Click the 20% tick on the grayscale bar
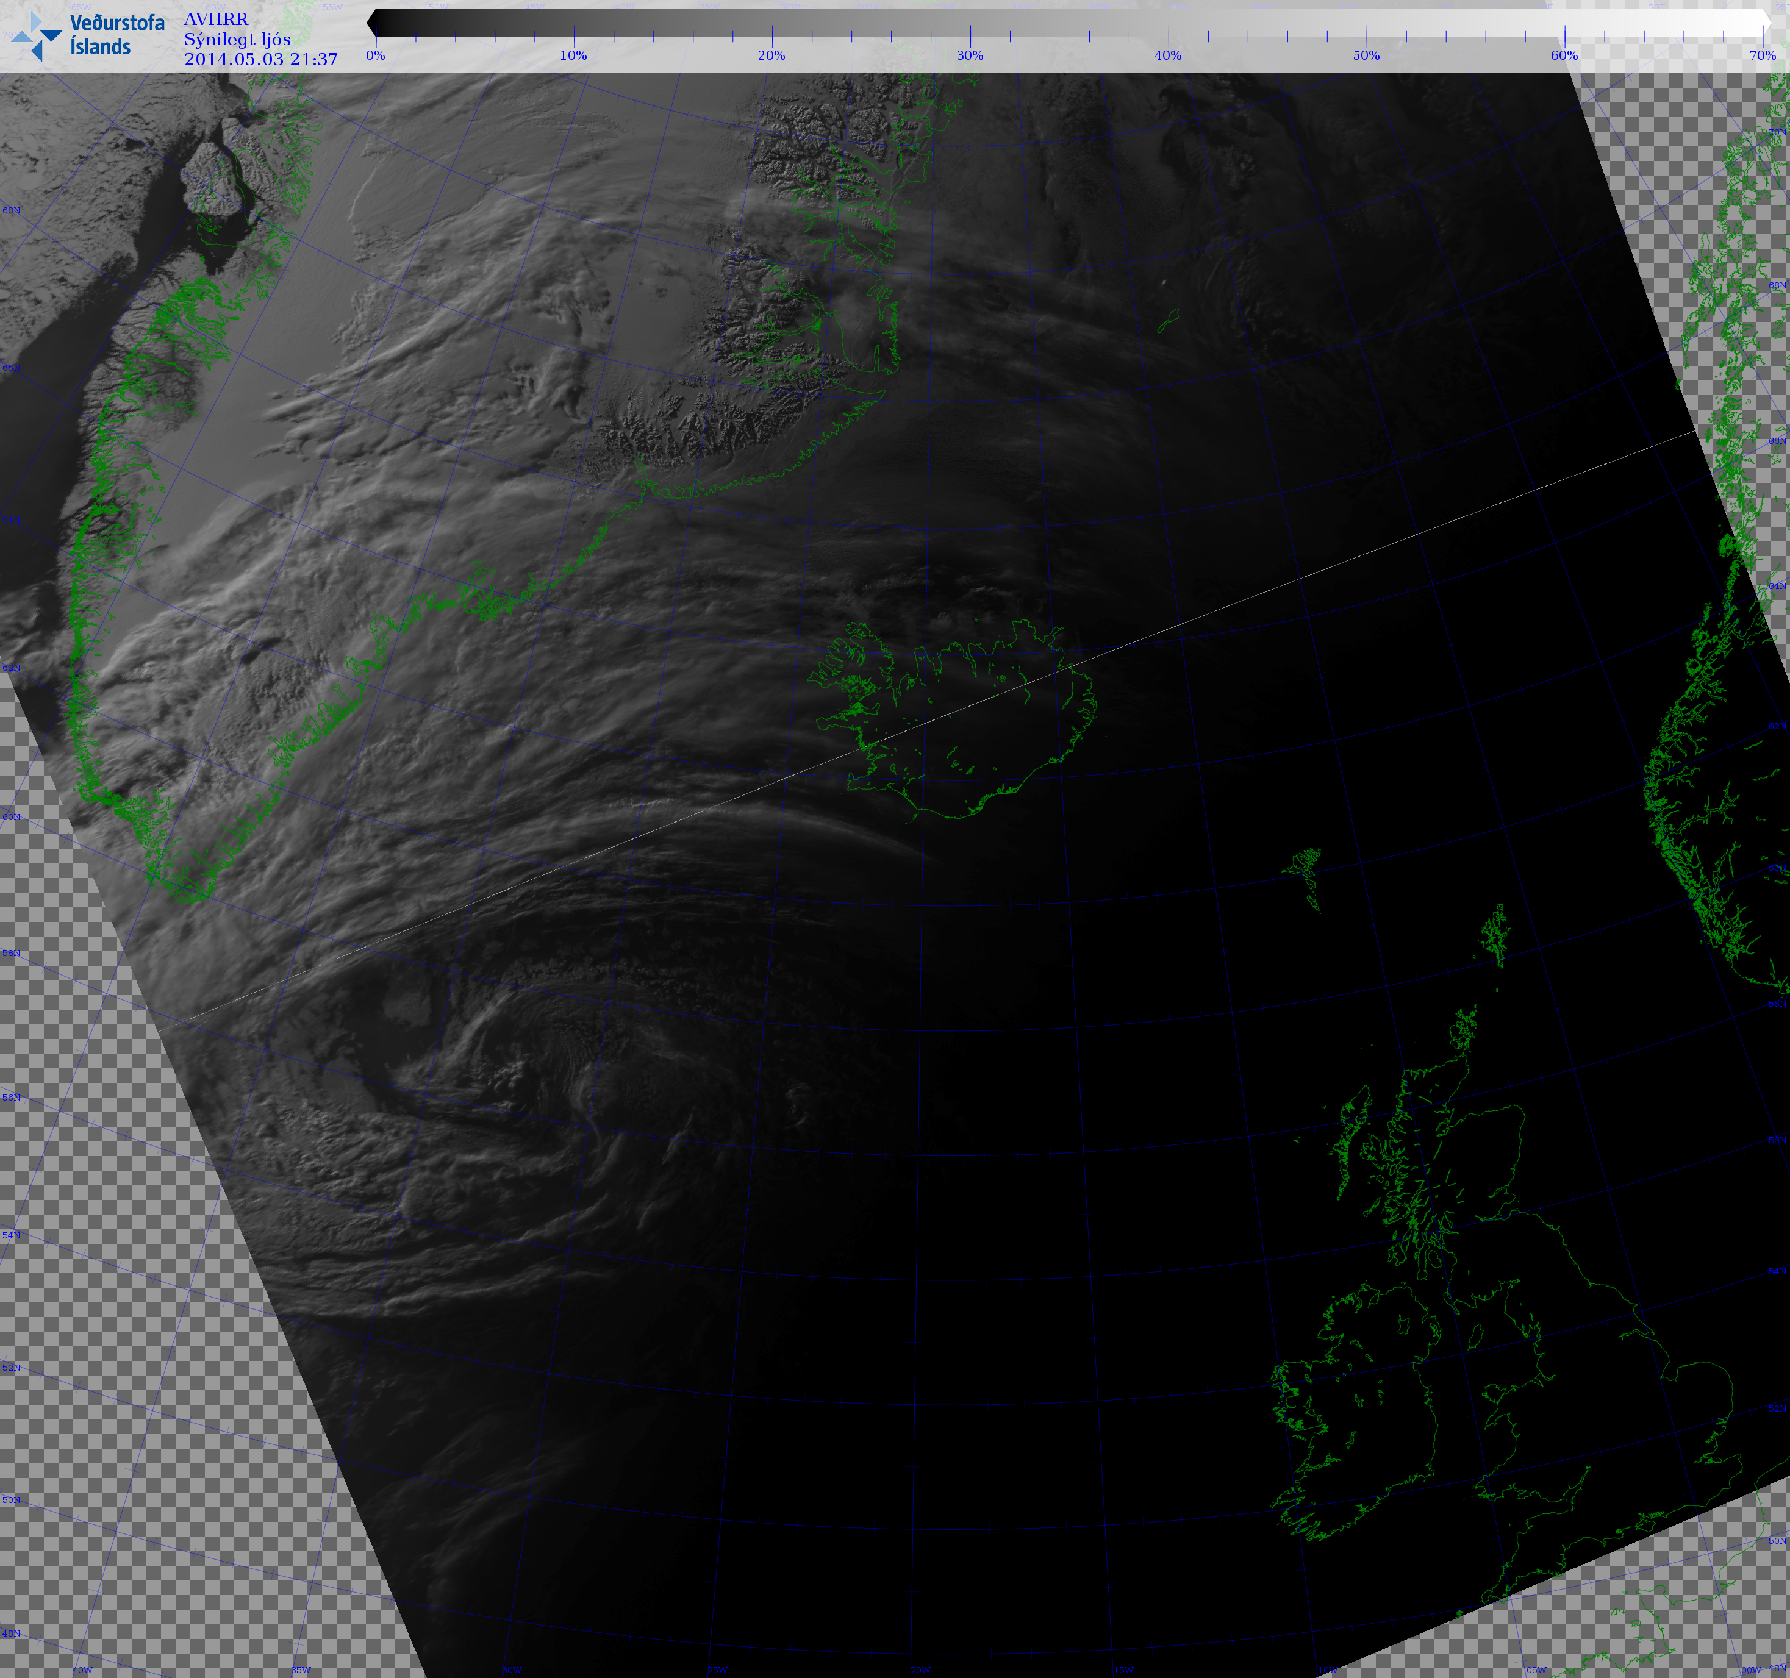 771,36
